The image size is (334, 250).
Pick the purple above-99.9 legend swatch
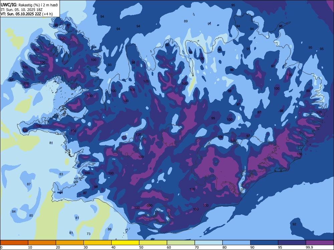(x=320, y=243)
